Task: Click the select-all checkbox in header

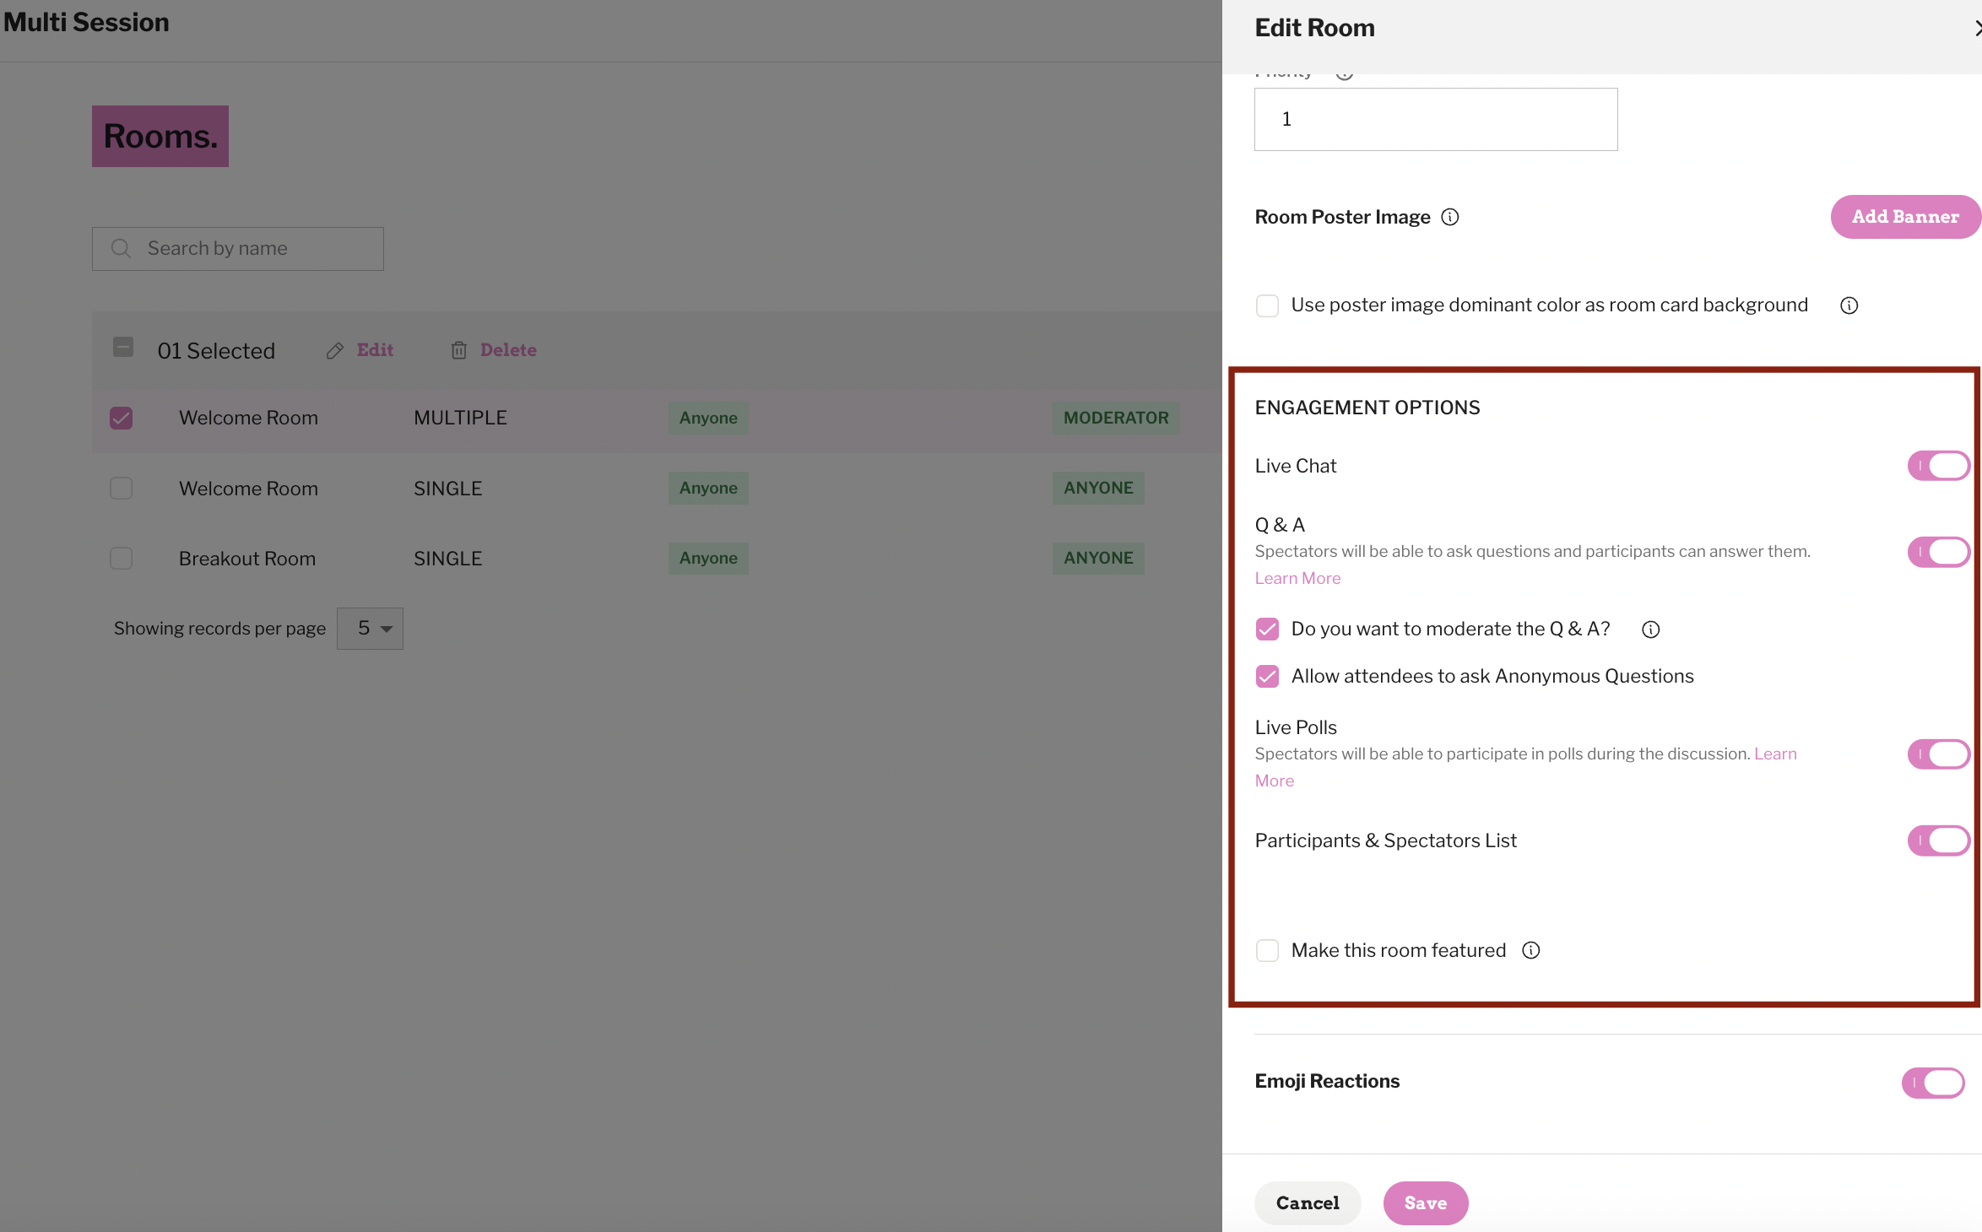Action: [x=122, y=348]
